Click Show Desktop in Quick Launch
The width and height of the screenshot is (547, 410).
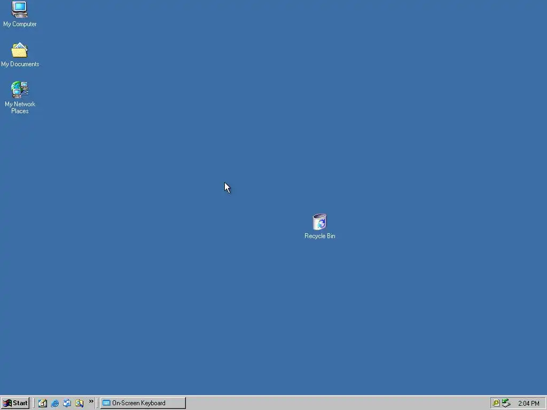tap(43, 403)
